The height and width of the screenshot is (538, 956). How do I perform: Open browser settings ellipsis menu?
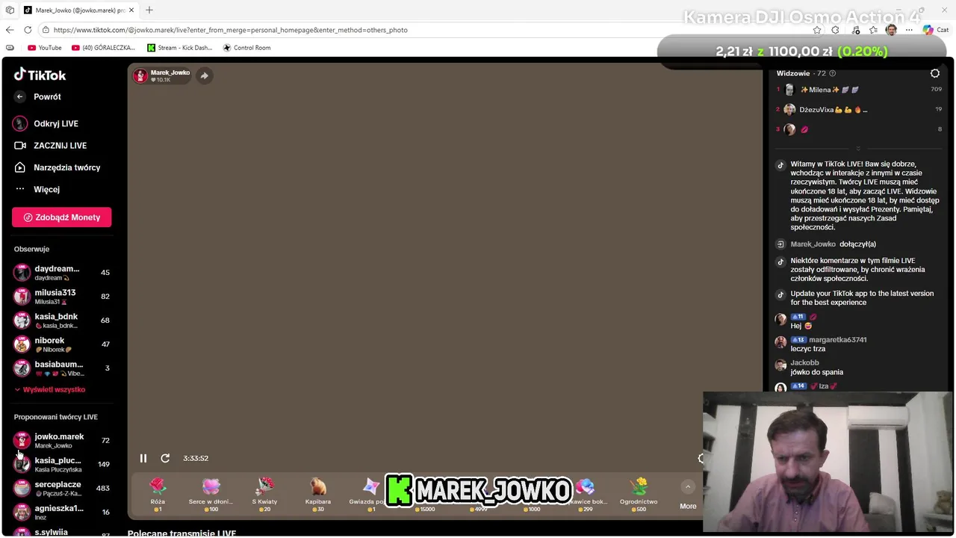point(909,30)
